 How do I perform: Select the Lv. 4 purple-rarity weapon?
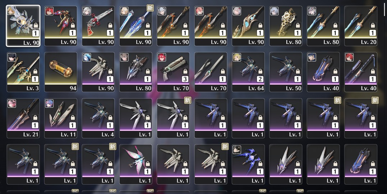coord(98,118)
